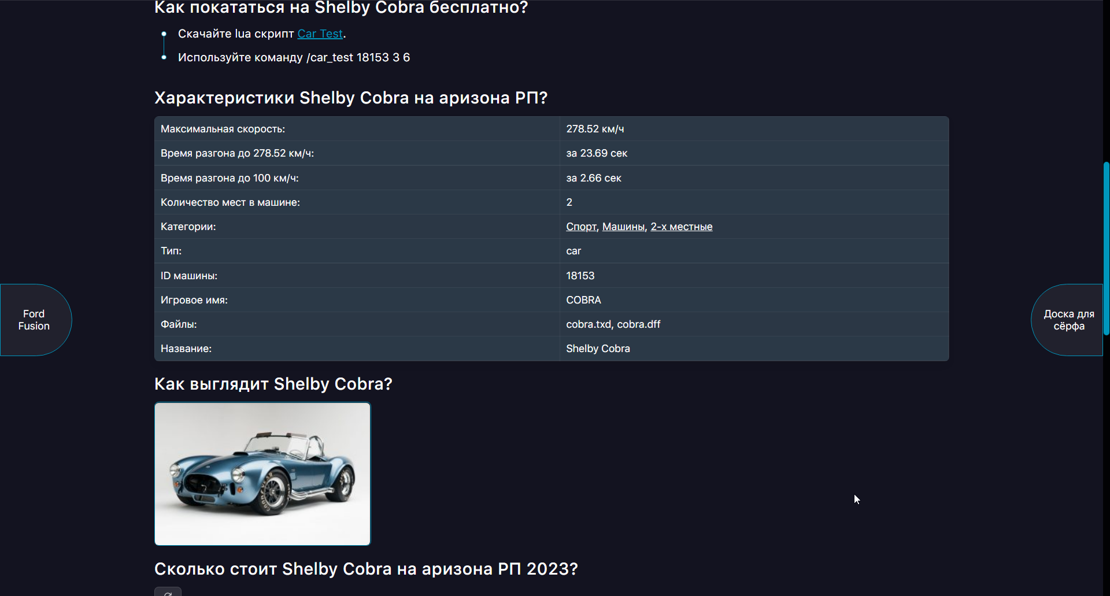Screen dimensions: 1110x596
Task: Click the maximum speed value 278.52 км/ч
Action: (595, 129)
